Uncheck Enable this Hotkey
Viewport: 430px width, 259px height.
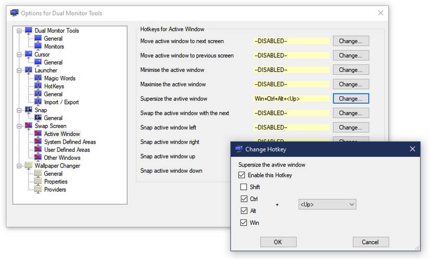click(242, 175)
